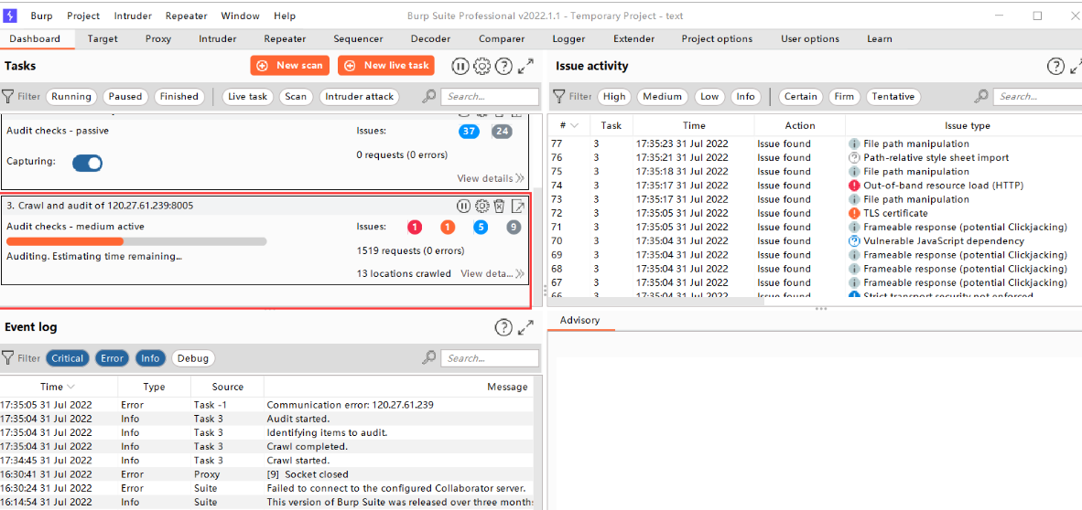Toggle the Capturing switch off
The height and width of the screenshot is (510, 1082).
(88, 163)
